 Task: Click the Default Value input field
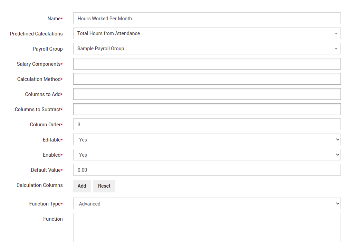[x=207, y=170]
